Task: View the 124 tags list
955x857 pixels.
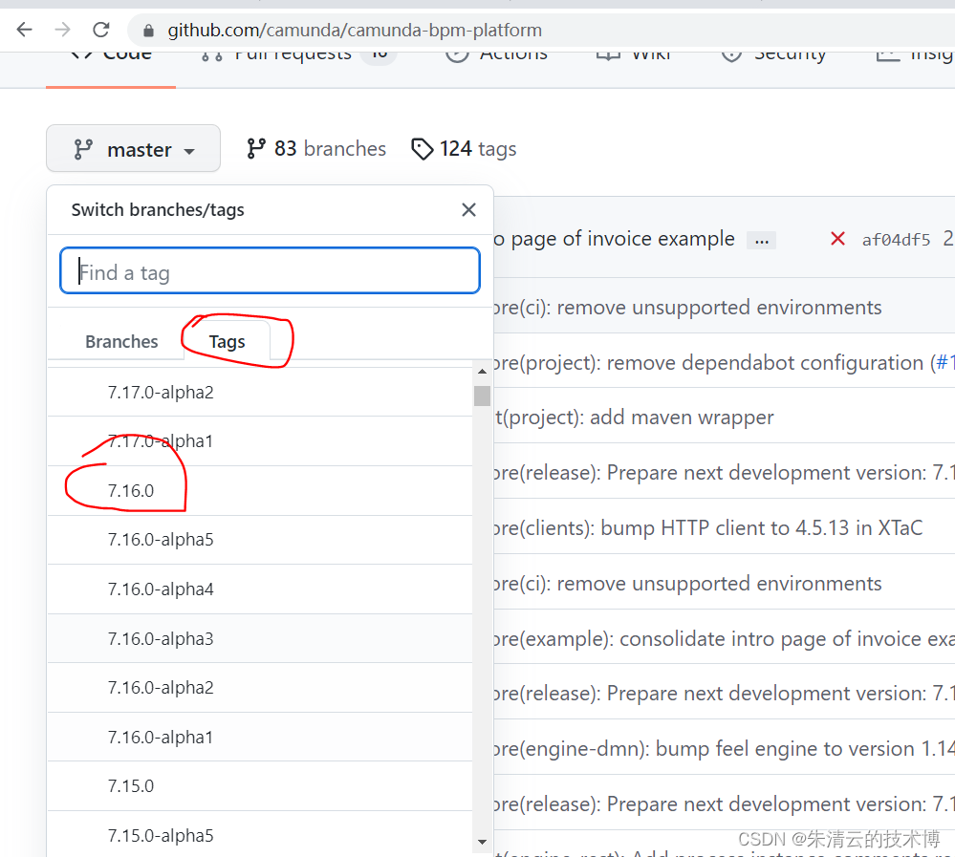Action: click(x=464, y=148)
